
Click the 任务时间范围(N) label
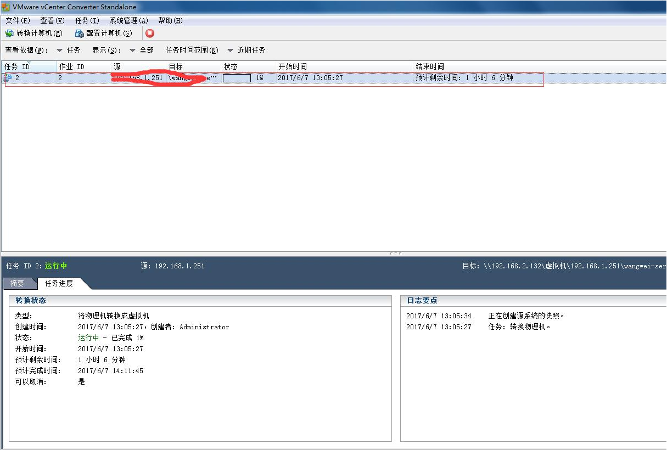[x=192, y=50]
